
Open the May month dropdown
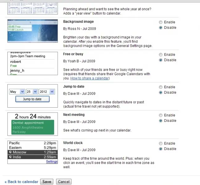[17, 92]
